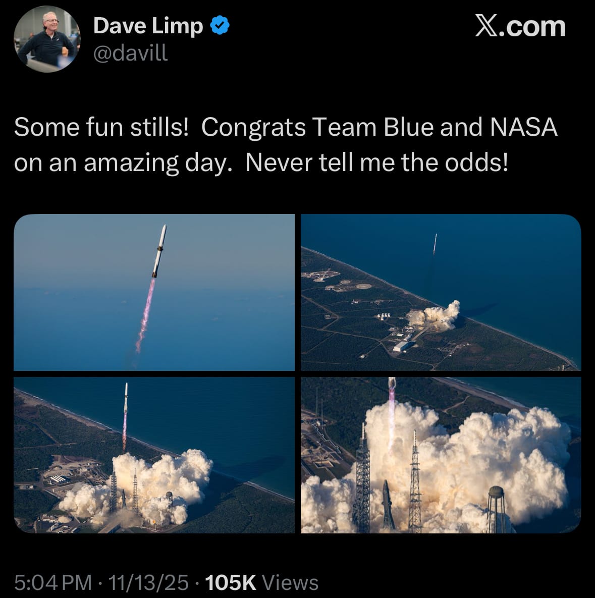The height and width of the screenshot is (598, 595).
Task: Open the distant aerial coastline launch photo
Action: pos(441,292)
